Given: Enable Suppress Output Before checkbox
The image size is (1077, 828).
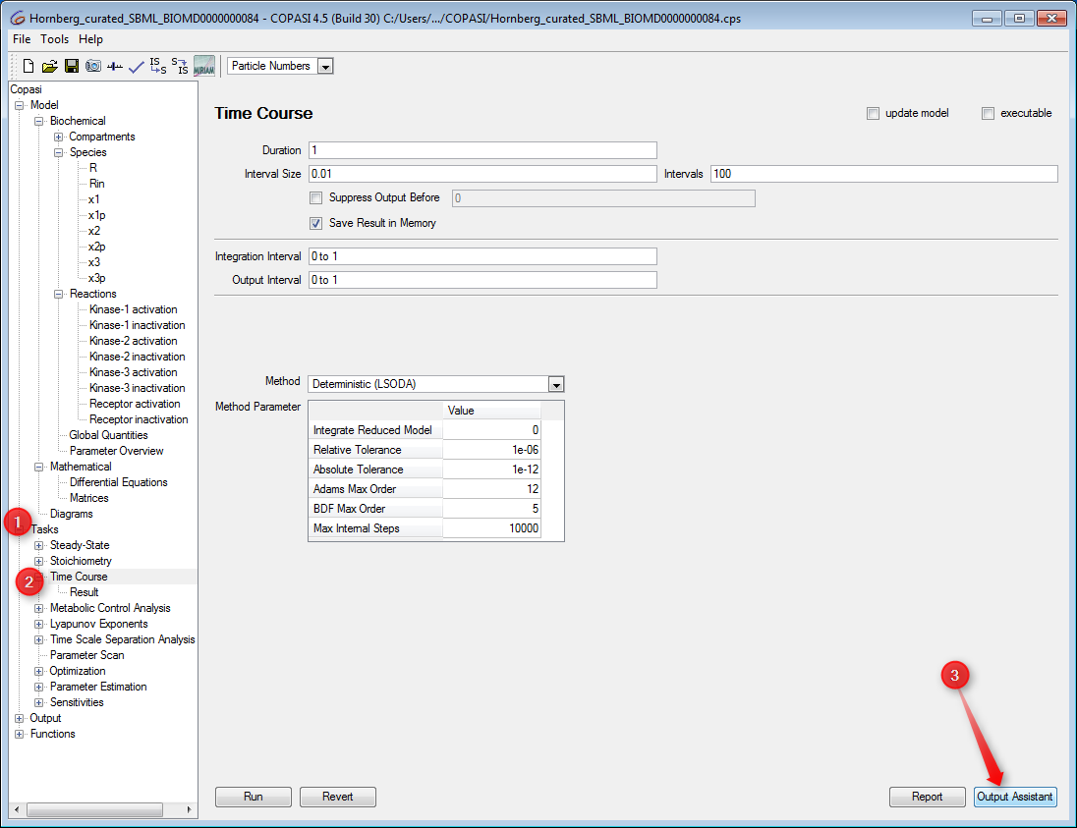Looking at the screenshot, I should [x=316, y=197].
